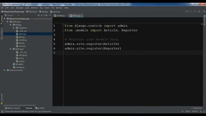Select External Libraries in project tree

[15, 70]
